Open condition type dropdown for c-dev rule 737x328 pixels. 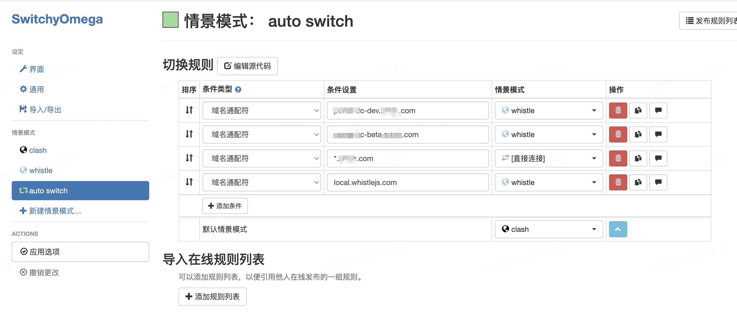pos(261,110)
